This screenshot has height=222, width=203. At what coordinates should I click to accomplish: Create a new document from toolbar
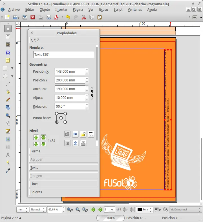click(x=7, y=17)
